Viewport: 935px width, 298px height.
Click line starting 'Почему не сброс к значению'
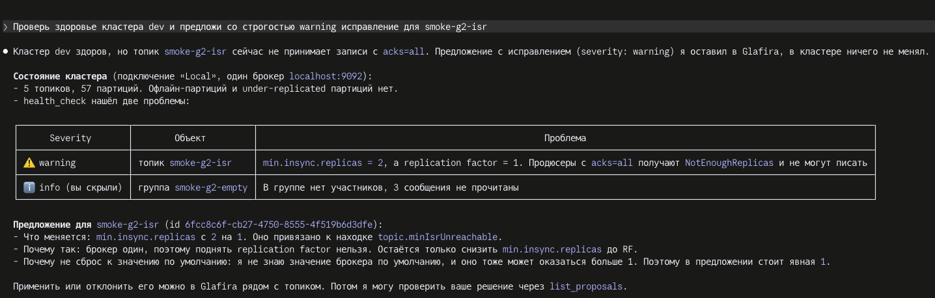pyautogui.click(x=422, y=262)
